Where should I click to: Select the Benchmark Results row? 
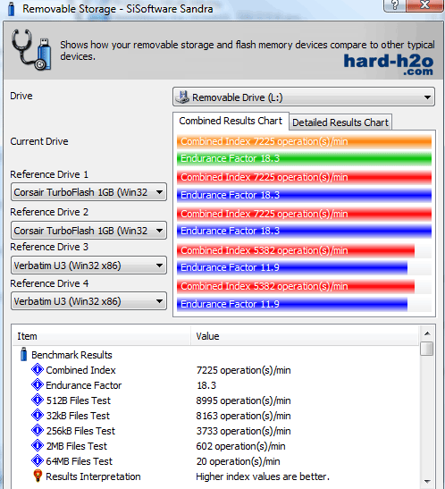71,355
